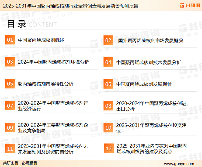202x167 pixels.
Task: Click the 目录 heading
Action: point(16,24)
